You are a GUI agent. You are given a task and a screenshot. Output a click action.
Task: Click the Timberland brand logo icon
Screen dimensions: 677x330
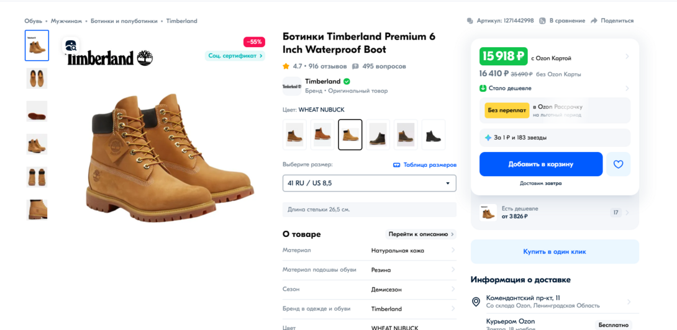tap(292, 86)
